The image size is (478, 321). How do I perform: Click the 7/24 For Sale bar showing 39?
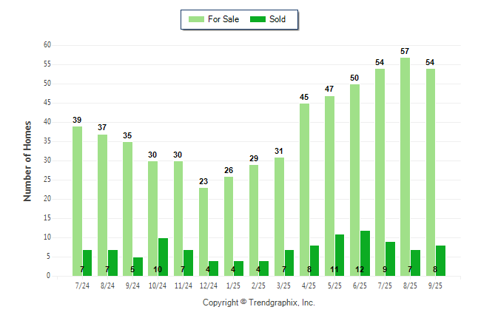(x=77, y=200)
